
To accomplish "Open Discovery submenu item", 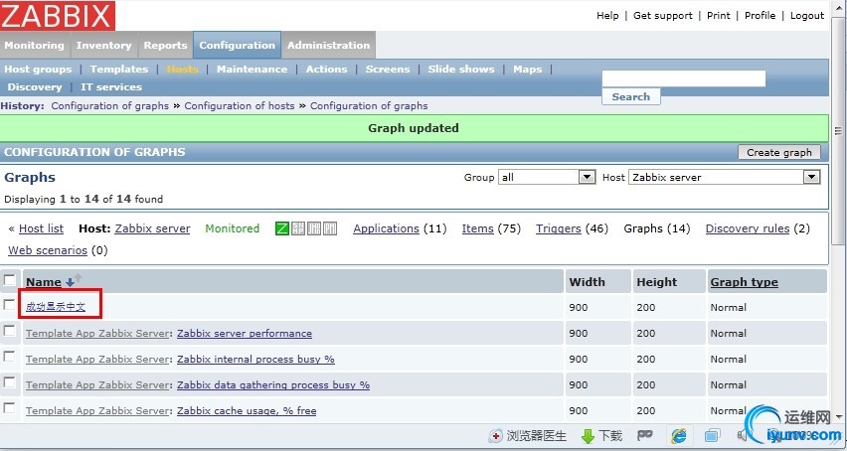I will (35, 86).
